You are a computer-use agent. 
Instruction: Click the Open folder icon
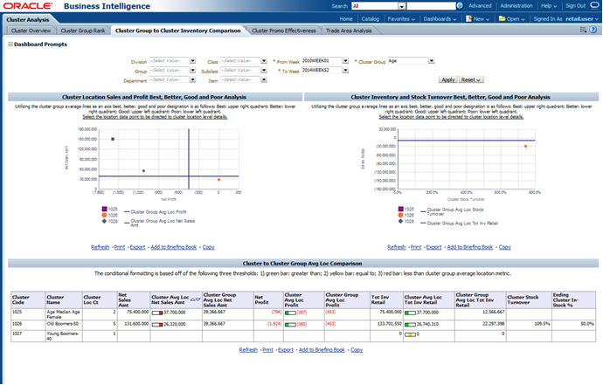(x=502, y=18)
